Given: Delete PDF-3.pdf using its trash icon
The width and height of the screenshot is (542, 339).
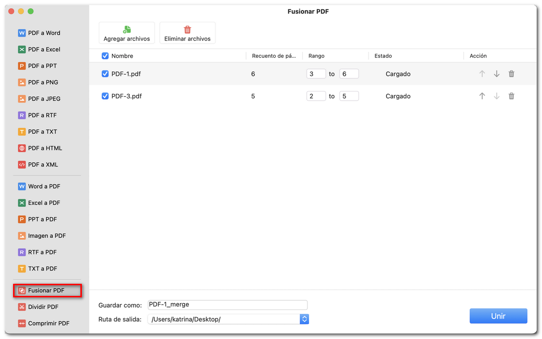Looking at the screenshot, I should point(511,96).
